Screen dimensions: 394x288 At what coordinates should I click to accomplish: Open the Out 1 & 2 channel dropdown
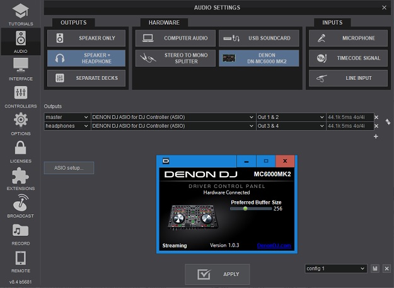click(x=291, y=117)
